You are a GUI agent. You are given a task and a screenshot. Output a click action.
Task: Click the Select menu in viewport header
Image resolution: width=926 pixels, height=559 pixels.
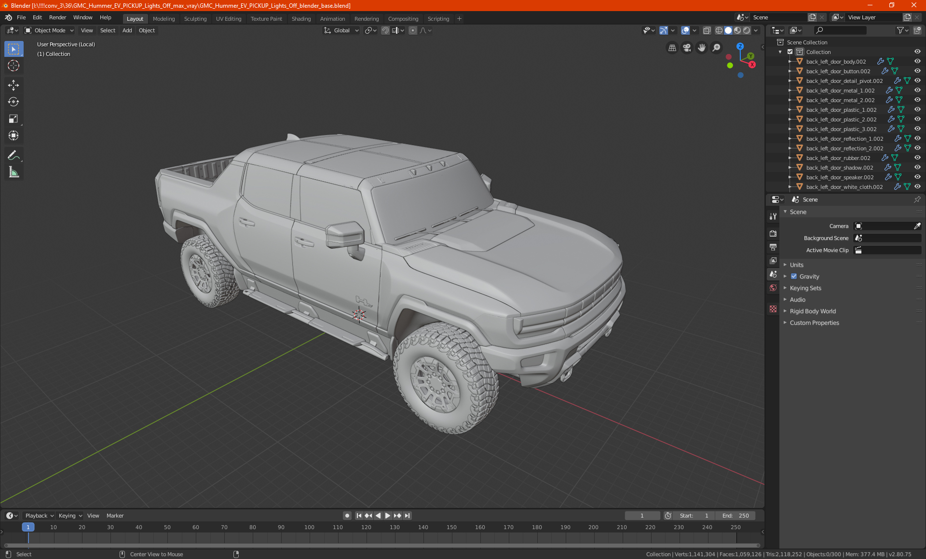[108, 30]
